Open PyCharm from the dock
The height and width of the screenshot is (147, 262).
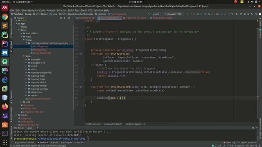click(x=5, y=35)
